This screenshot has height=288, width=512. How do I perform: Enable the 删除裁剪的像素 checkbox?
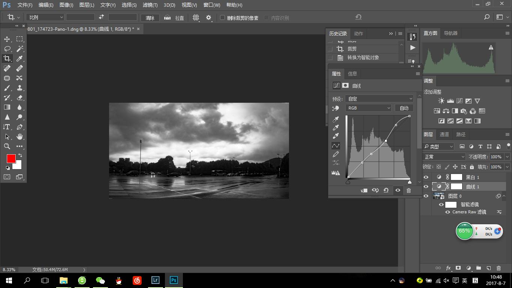[x=222, y=18]
